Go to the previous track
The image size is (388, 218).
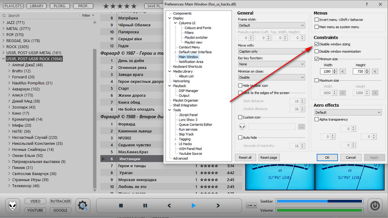169,206
